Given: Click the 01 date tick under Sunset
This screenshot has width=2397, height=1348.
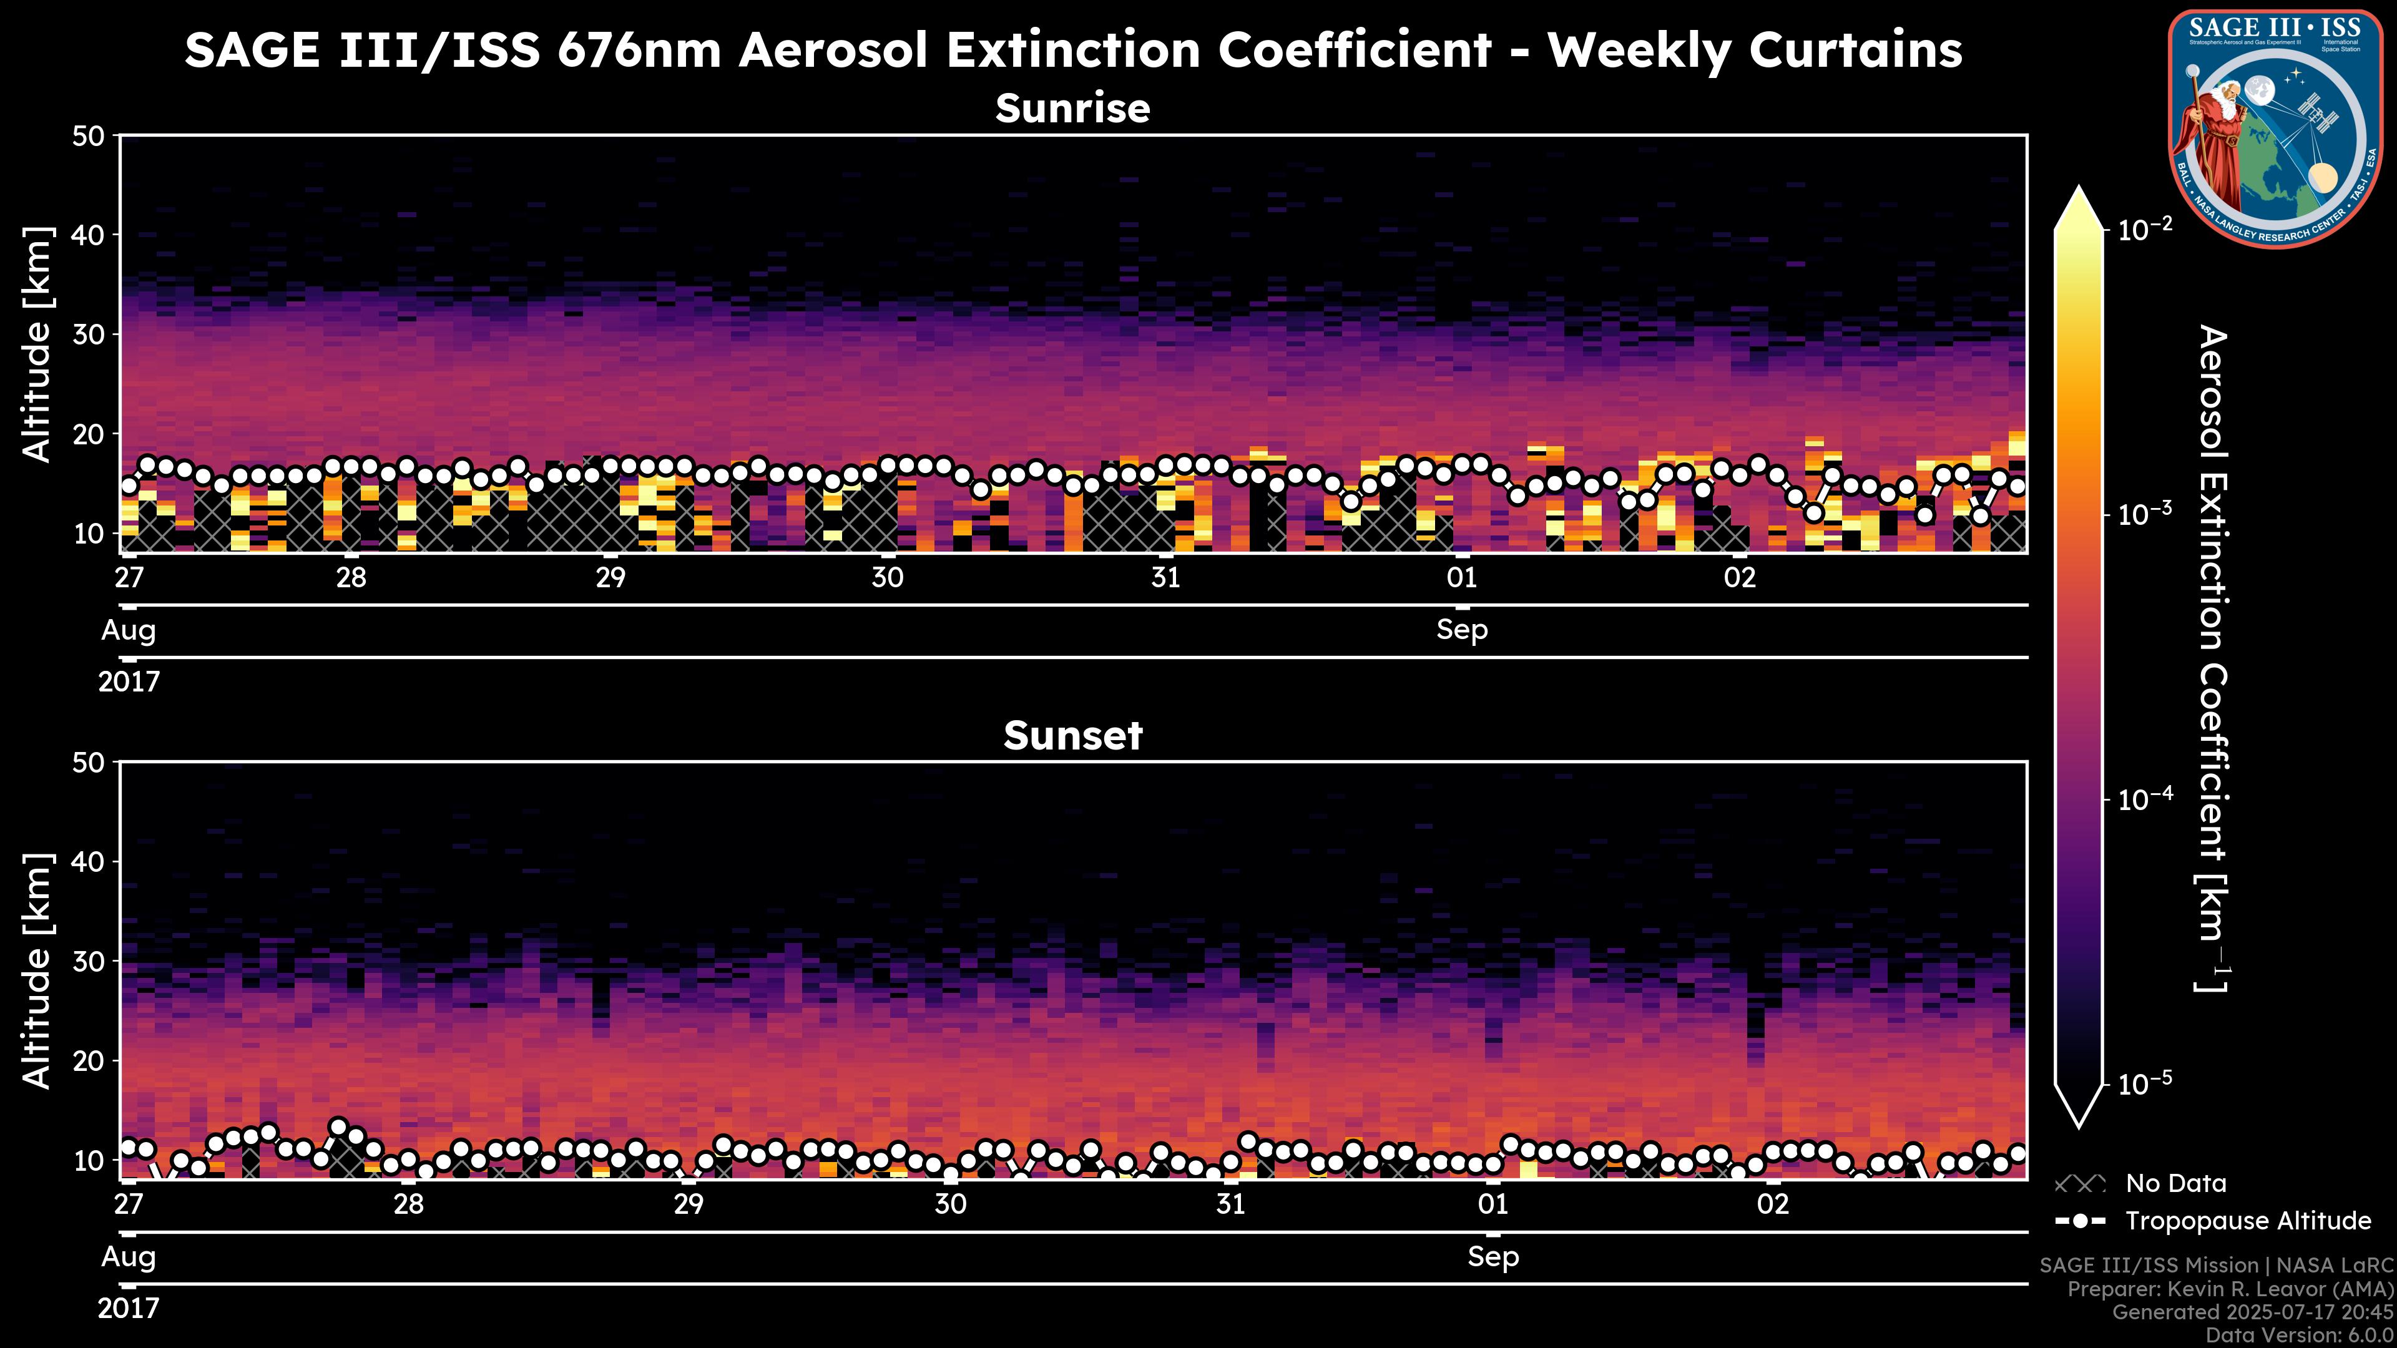Looking at the screenshot, I should click(1493, 1204).
